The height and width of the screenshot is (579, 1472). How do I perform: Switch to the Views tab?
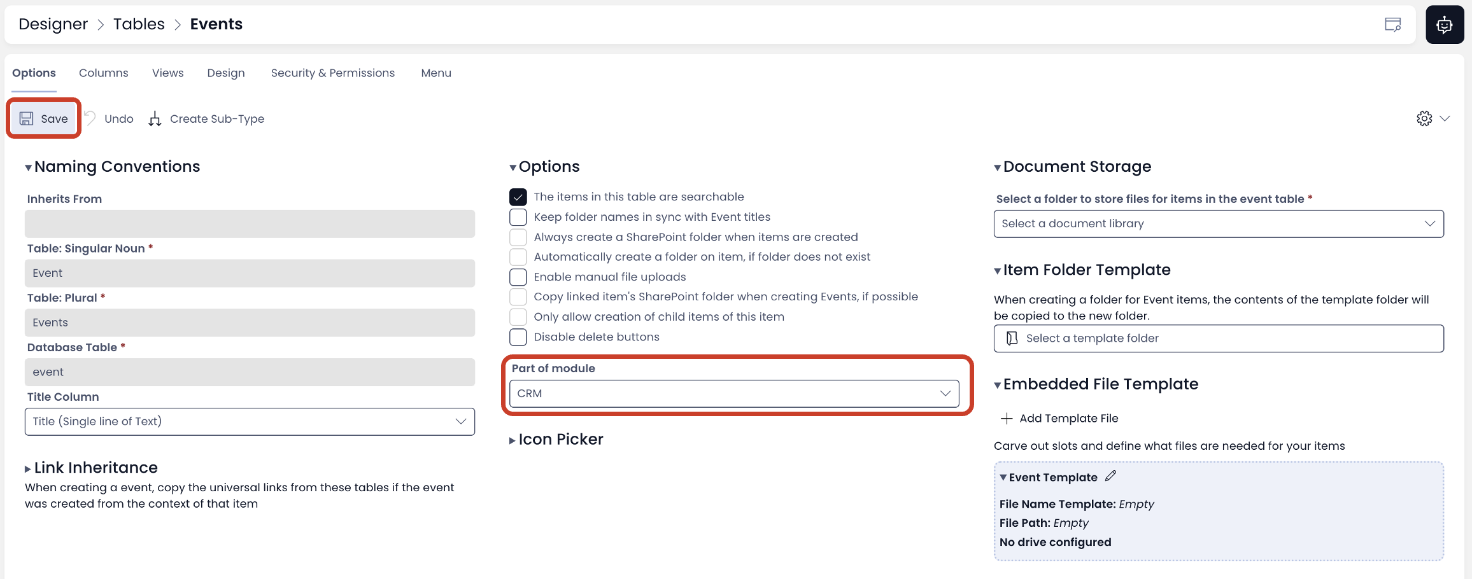pyautogui.click(x=168, y=73)
